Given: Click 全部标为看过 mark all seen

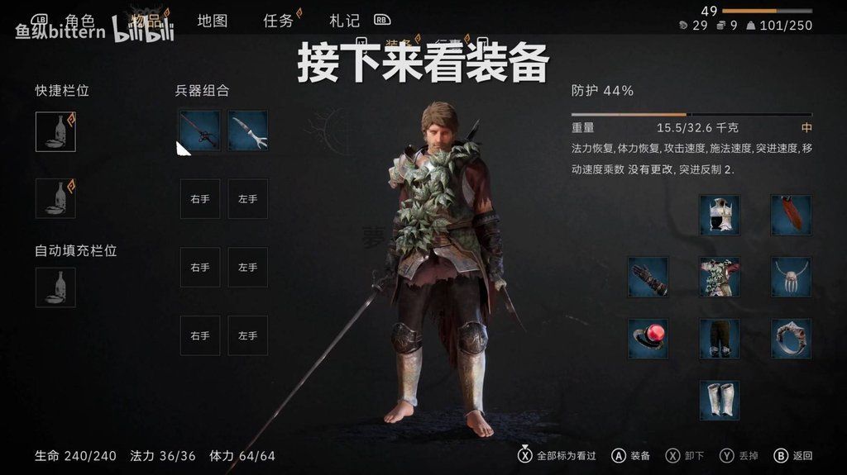Looking at the screenshot, I should pyautogui.click(x=557, y=455).
